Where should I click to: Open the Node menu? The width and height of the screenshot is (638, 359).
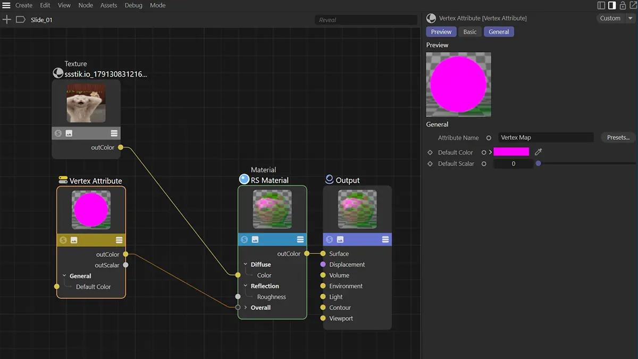[86, 5]
